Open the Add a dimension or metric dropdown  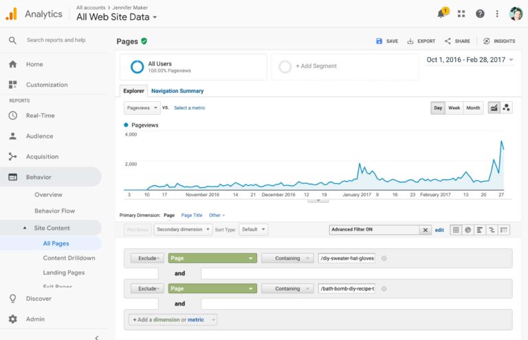173,319
